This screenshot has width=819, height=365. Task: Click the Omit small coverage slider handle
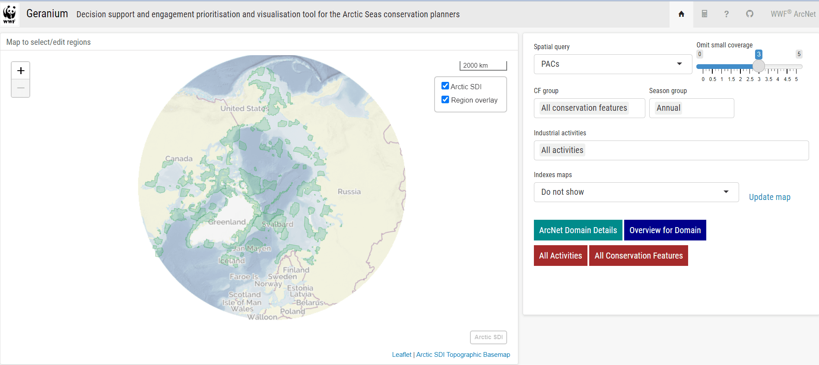coord(759,66)
